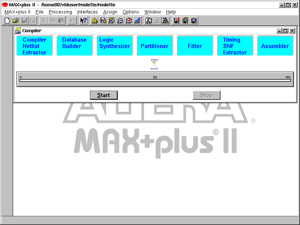Open the Compiler toolbar icon
The width and height of the screenshot is (300, 225).
(x=111, y=21)
